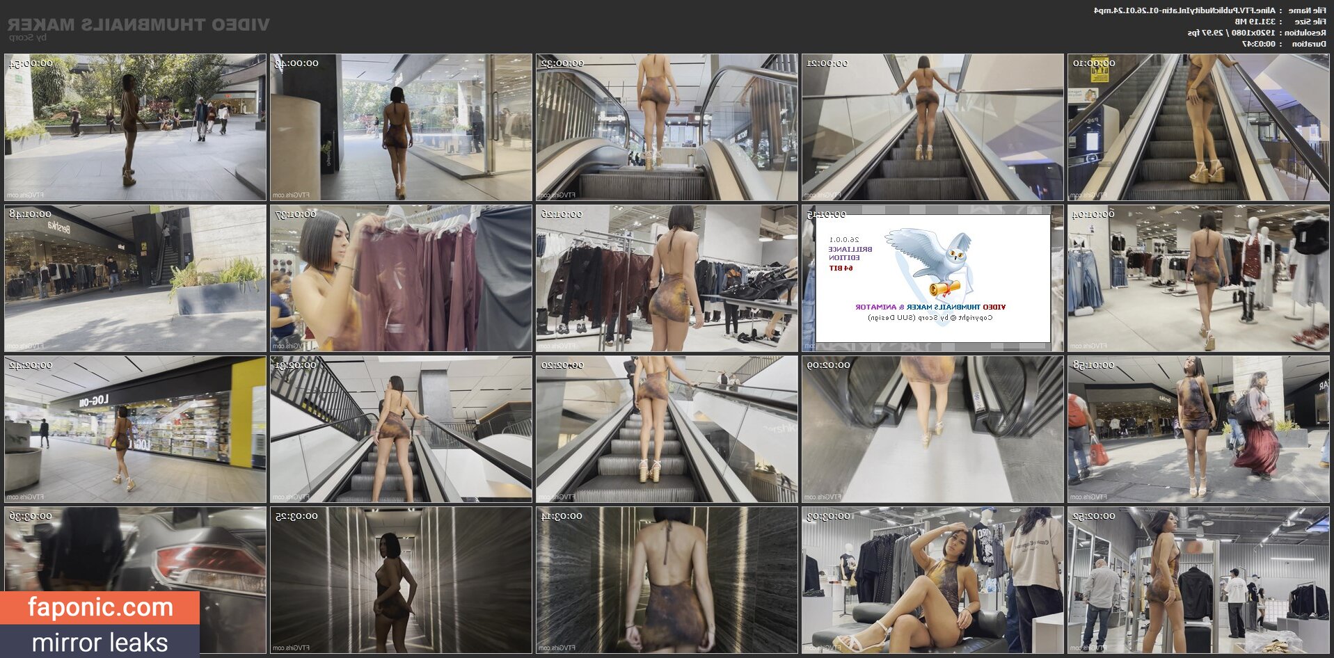Open the thumbnail at timestamp 00:00:01

1198,127
